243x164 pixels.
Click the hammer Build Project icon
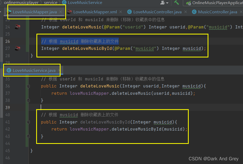coord(176,2)
